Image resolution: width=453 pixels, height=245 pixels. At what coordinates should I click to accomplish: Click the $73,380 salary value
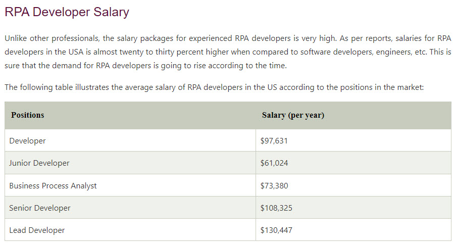274,185
